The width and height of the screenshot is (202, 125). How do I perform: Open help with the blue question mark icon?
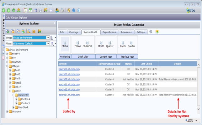coord(74,10)
